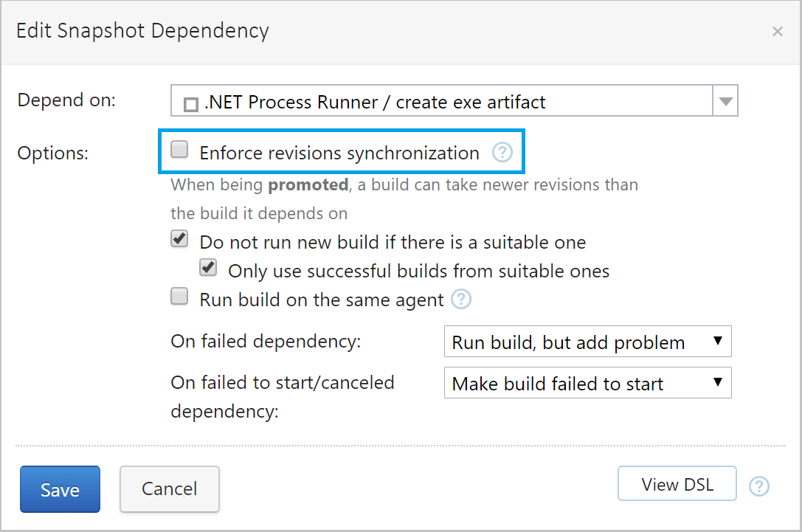Select the .NET Process Runner dependency field
The height and width of the screenshot is (532, 802).
tap(443, 102)
